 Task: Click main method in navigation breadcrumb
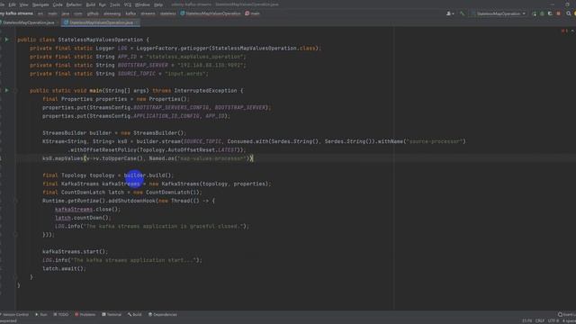click(x=252, y=13)
